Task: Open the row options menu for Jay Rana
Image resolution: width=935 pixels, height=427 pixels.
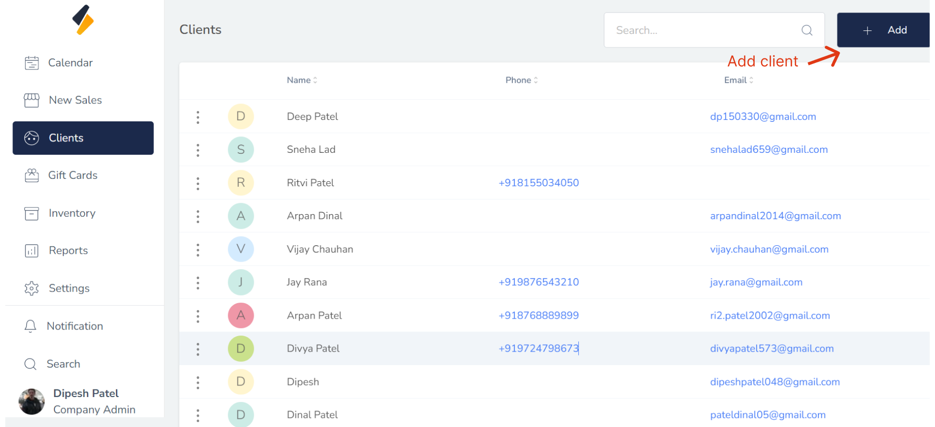Action: (198, 283)
